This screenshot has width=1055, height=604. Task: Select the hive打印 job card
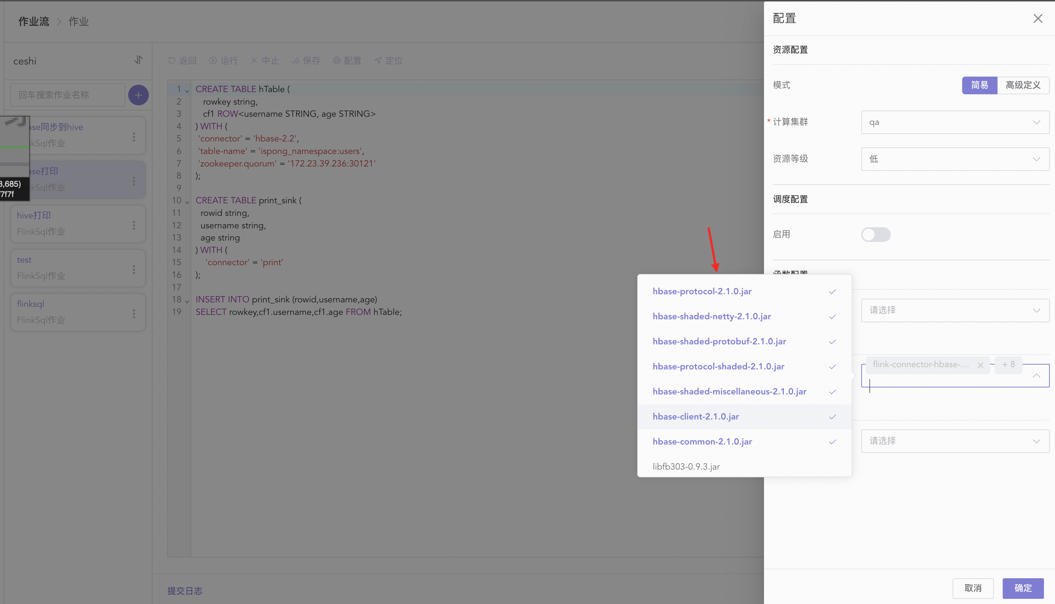click(78, 224)
